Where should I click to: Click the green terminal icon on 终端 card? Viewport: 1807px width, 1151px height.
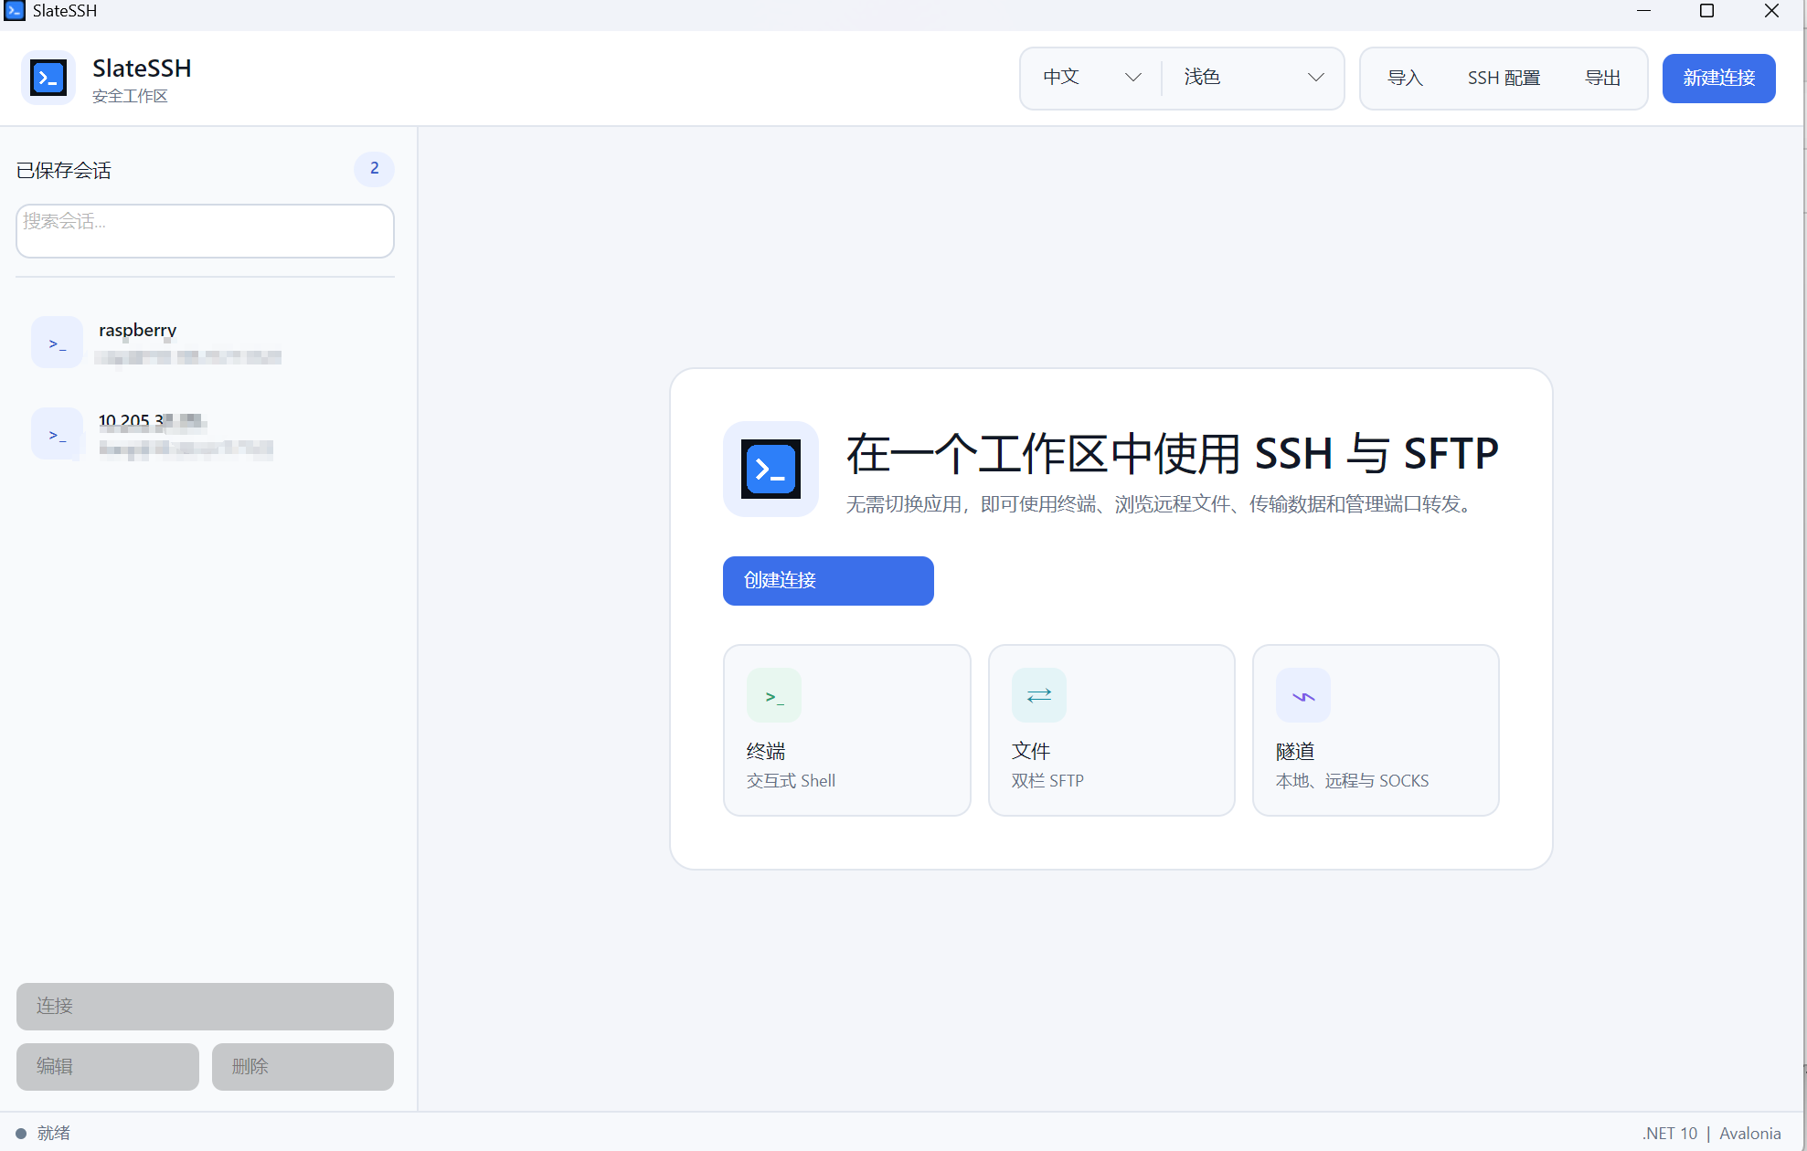pos(774,695)
